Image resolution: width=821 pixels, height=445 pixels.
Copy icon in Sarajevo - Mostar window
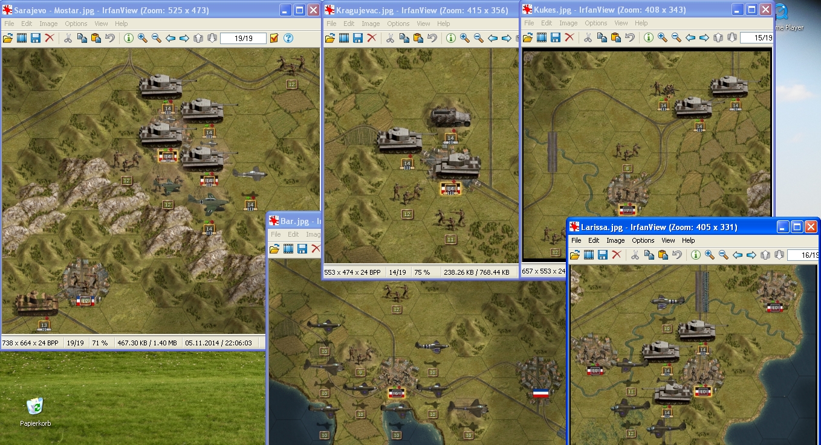coord(82,38)
